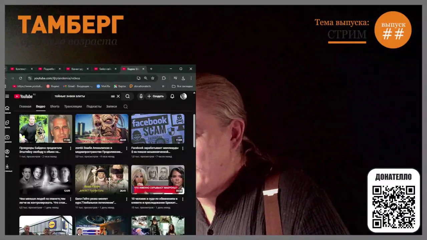This screenshot has height=240, width=427.
Task: Open the account avatar menu
Action: pyautogui.click(x=183, y=96)
